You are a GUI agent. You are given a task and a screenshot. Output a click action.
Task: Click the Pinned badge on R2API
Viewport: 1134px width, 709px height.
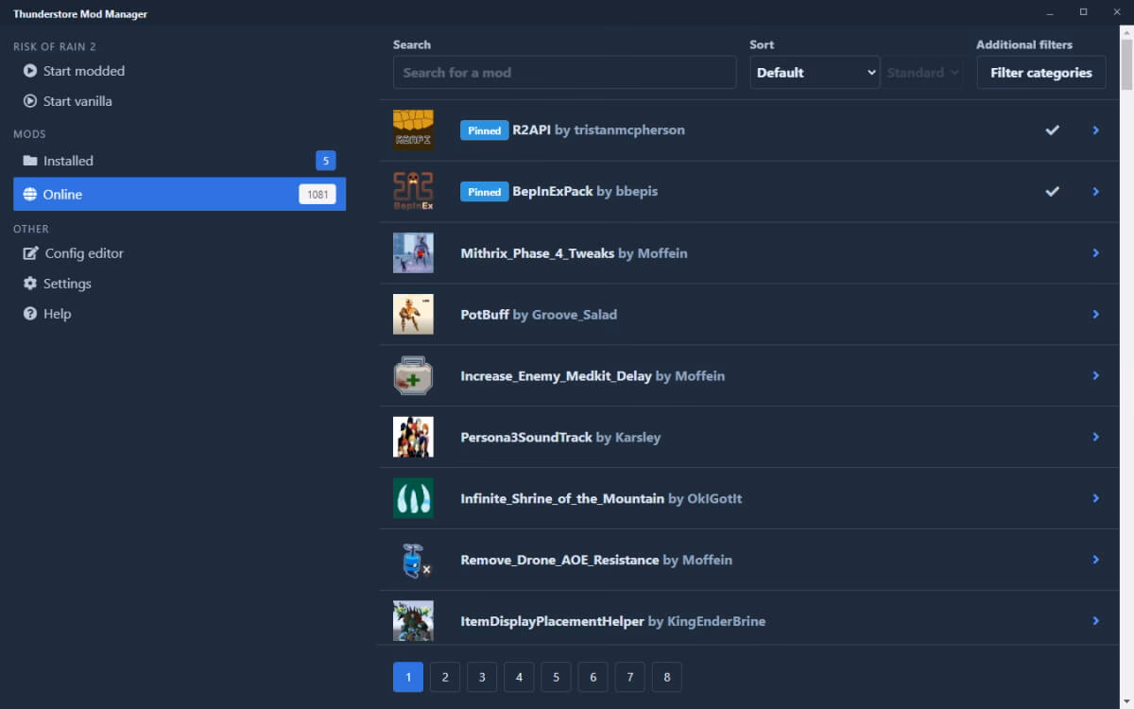(484, 130)
